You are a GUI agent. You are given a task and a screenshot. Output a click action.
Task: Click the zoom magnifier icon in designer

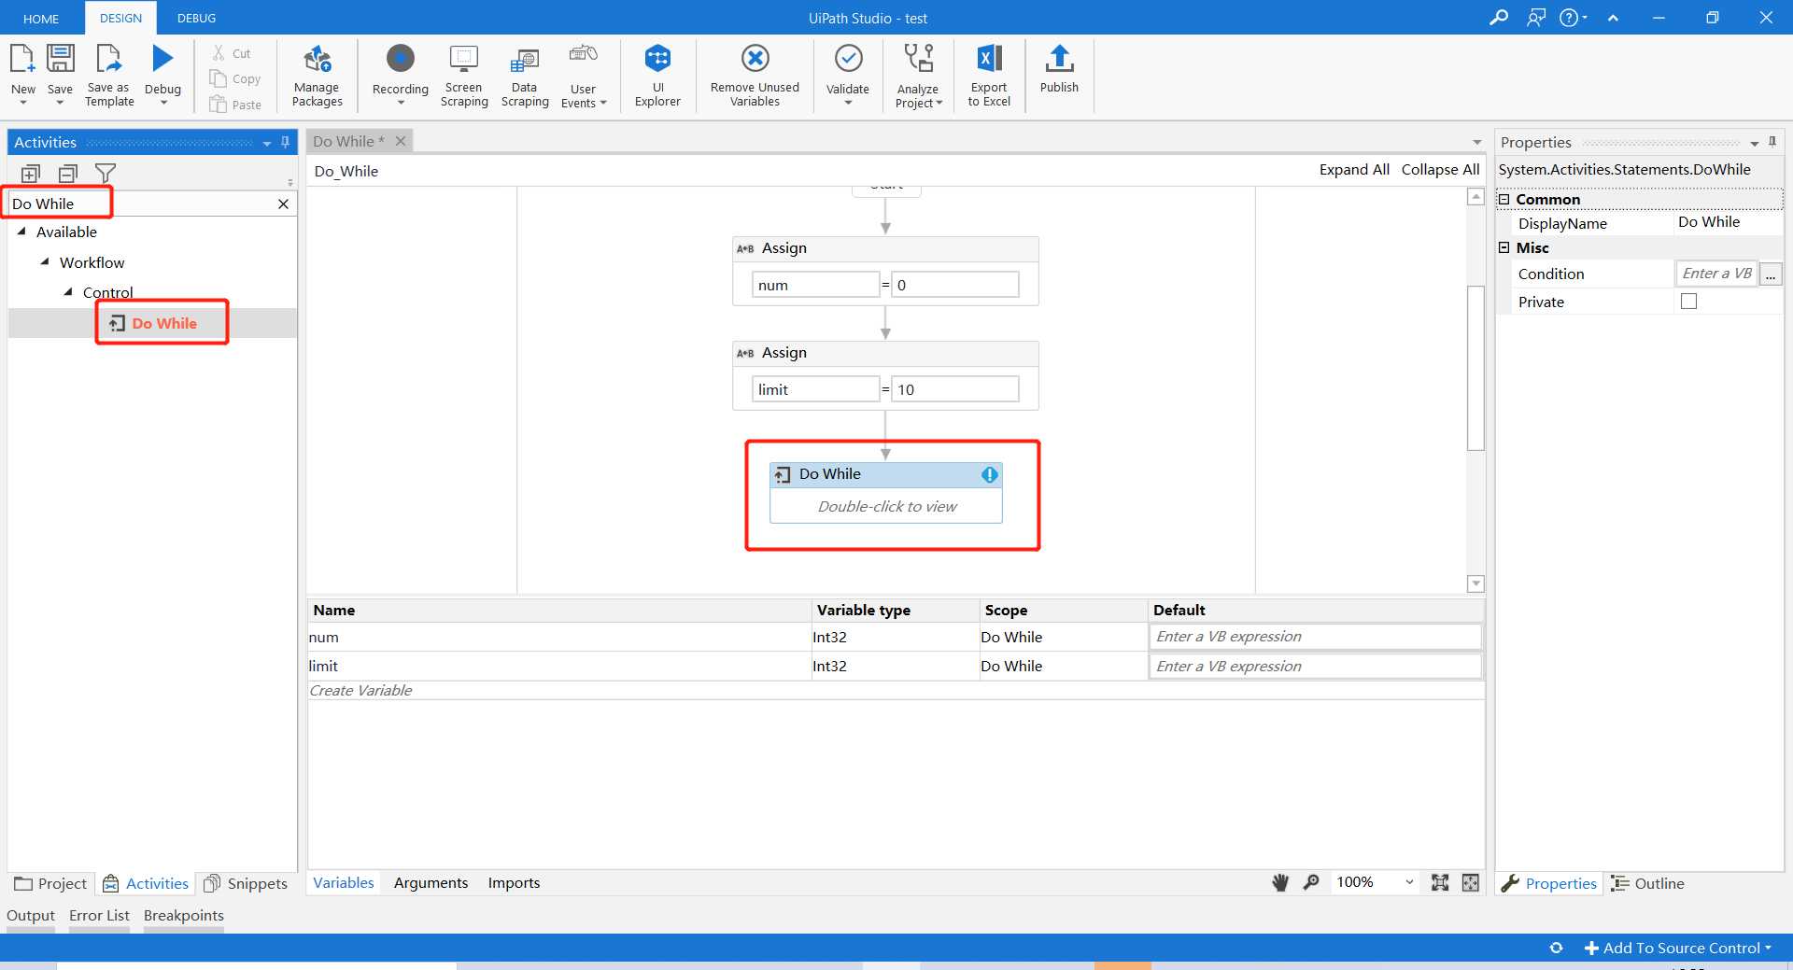[x=1311, y=882]
